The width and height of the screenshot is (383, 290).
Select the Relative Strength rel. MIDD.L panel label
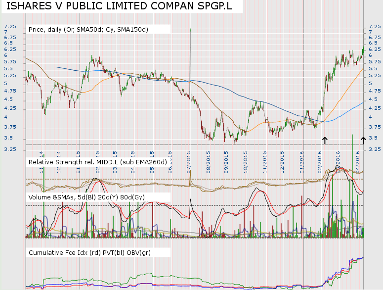coord(98,162)
